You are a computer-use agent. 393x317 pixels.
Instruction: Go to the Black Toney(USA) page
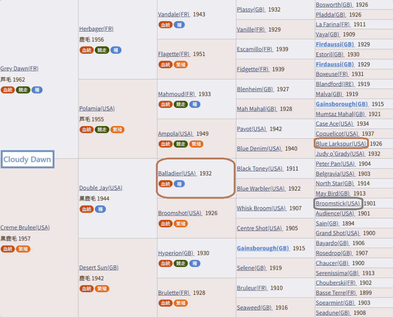260,168
